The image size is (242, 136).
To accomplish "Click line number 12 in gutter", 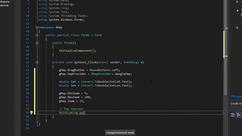I will click(x=27, y=23).
